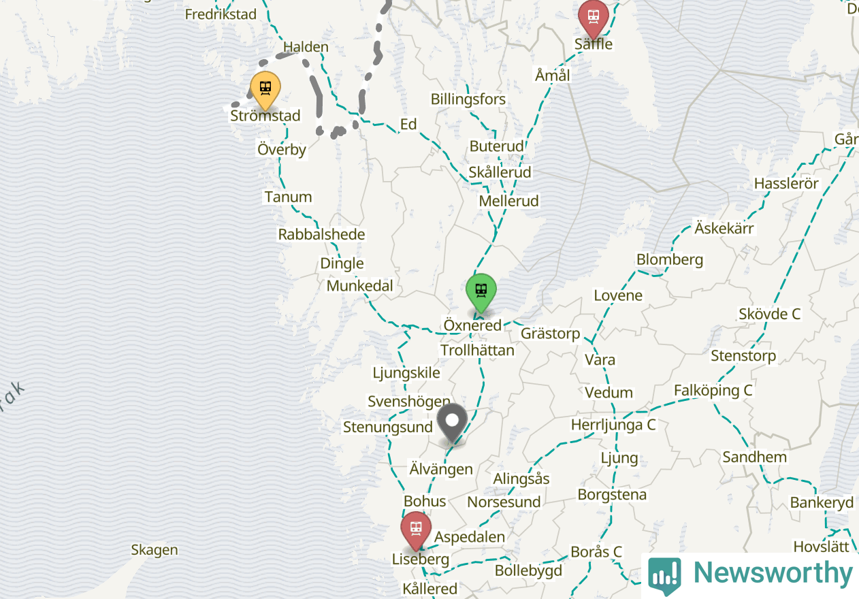Select the green train marker at Öxnered

(481, 293)
